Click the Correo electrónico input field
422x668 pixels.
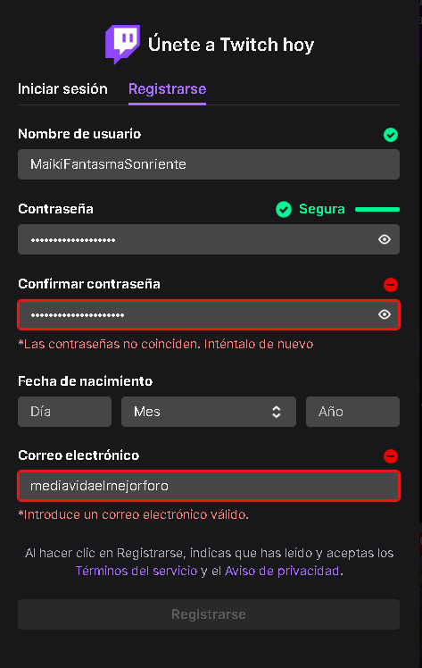click(x=209, y=486)
